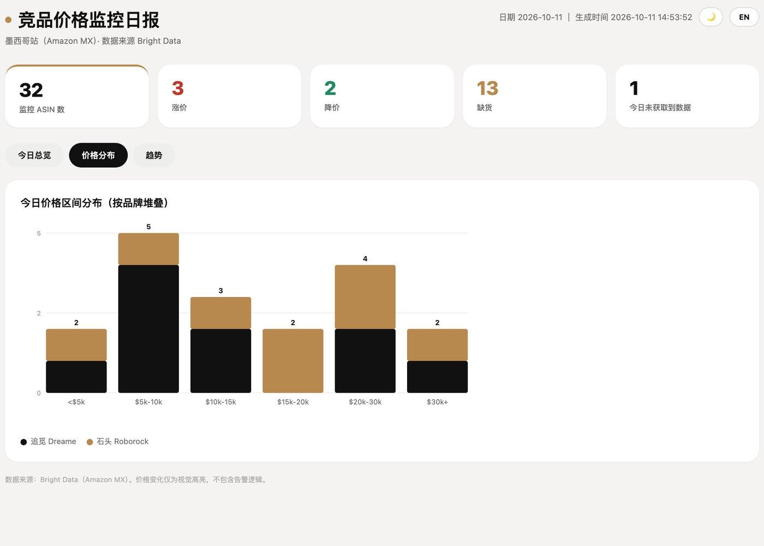Switch language using the EN button
This screenshot has height=546, width=764.
(x=744, y=17)
